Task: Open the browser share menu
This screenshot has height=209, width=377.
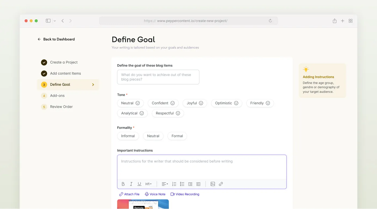Action: pyautogui.click(x=334, y=21)
